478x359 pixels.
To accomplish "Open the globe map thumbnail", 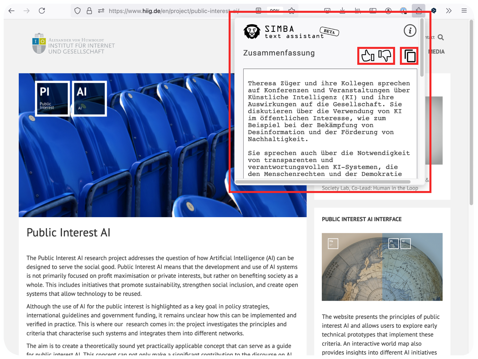I will pyautogui.click(x=382, y=267).
